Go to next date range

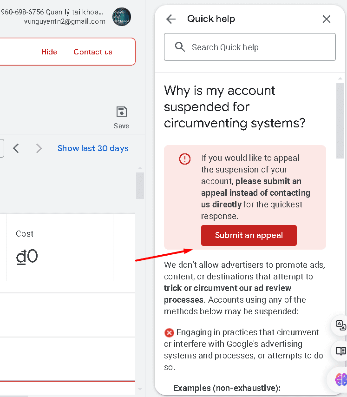coord(39,148)
